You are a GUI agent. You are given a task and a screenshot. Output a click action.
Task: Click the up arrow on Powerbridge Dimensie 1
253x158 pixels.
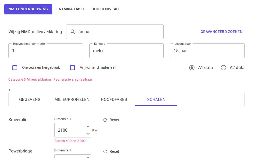click(88, 157)
